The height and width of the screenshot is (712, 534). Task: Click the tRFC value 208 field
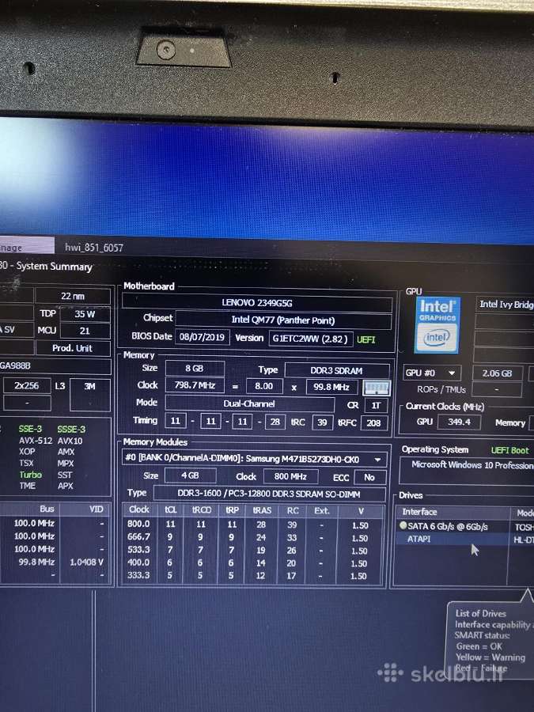tap(373, 423)
